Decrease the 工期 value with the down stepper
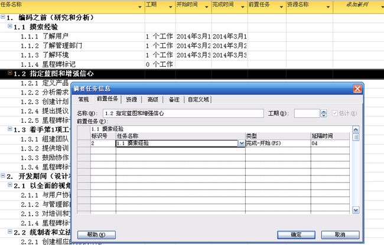This screenshot has height=245, width=384. pos(324,115)
